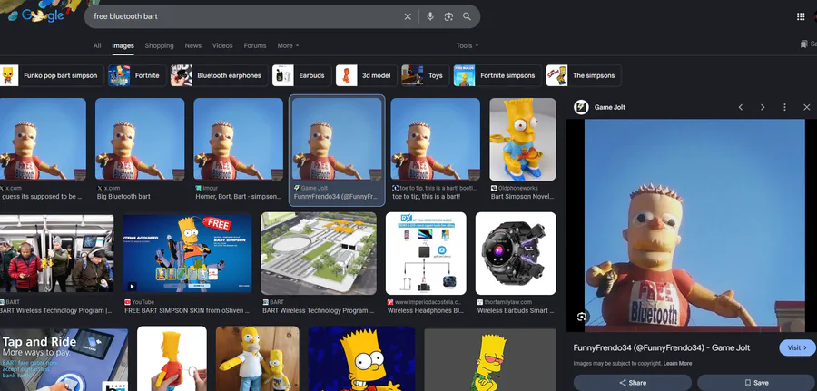Viewport: 817px width, 391px height.
Task: Select Fortnite simpsons filter chip
Action: [497, 75]
